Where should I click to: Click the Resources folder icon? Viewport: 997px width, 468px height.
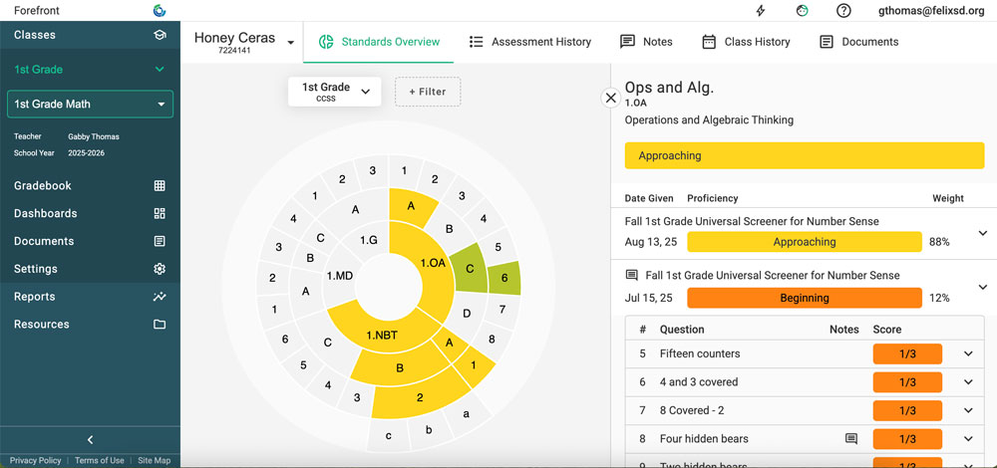160,325
